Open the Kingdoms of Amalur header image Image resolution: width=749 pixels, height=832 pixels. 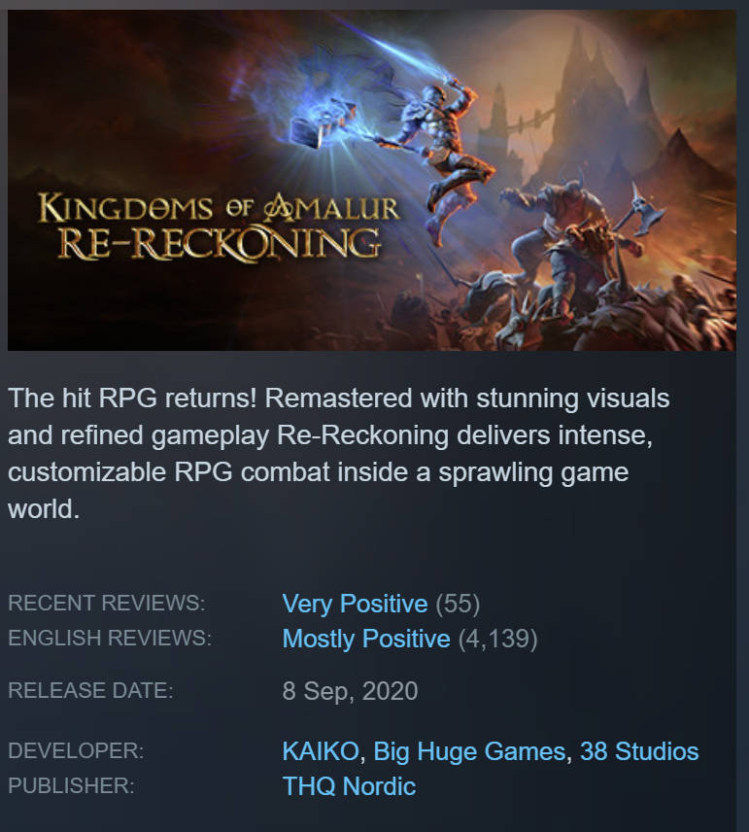point(371,180)
